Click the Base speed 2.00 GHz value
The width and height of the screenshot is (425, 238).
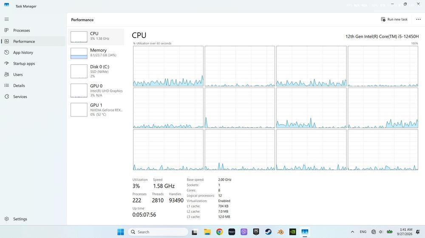tap(225, 180)
